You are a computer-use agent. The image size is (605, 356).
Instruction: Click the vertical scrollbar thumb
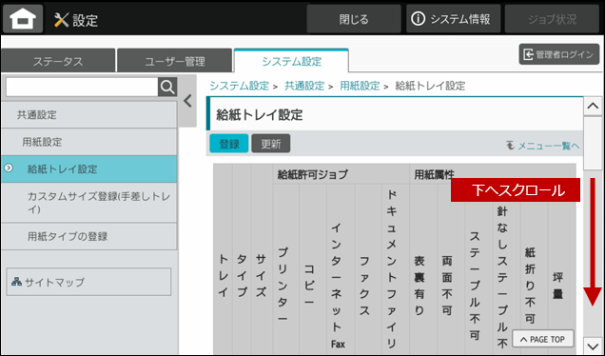[593, 143]
